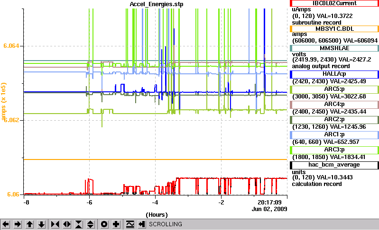Click the 'subroutine record' description
The width and height of the screenshot is (379, 230).
pos(316,23)
